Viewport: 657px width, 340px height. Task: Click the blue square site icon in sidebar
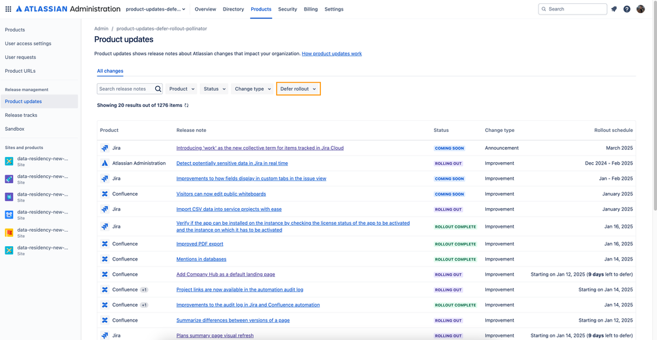pos(9,215)
